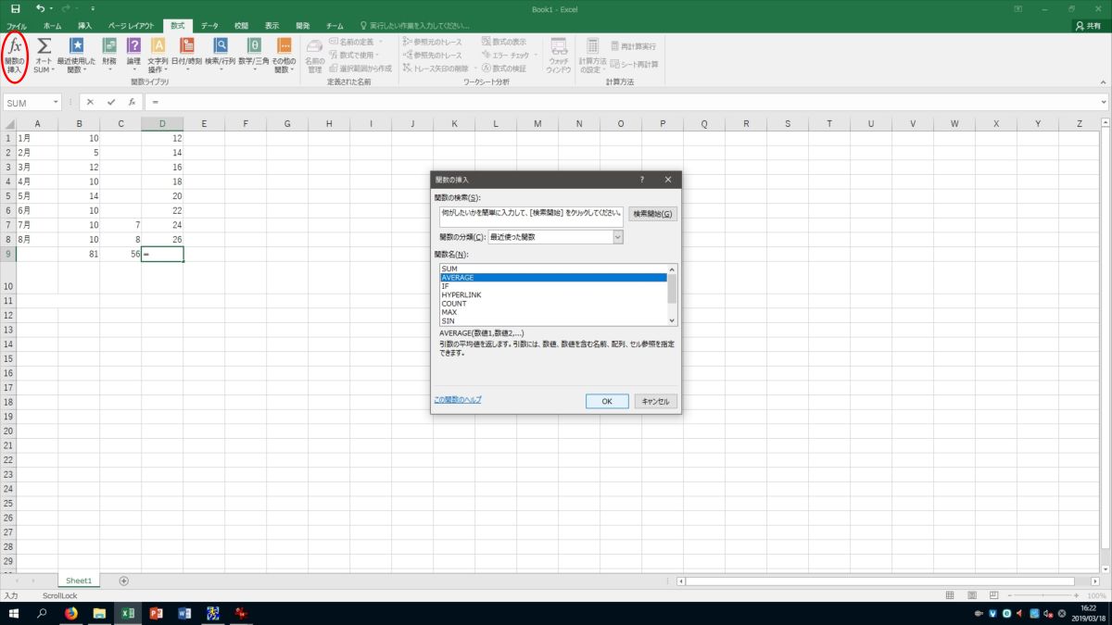This screenshot has width=1112, height=625.
Task: Open the 数学/三角 functions icon
Action: pos(253,56)
